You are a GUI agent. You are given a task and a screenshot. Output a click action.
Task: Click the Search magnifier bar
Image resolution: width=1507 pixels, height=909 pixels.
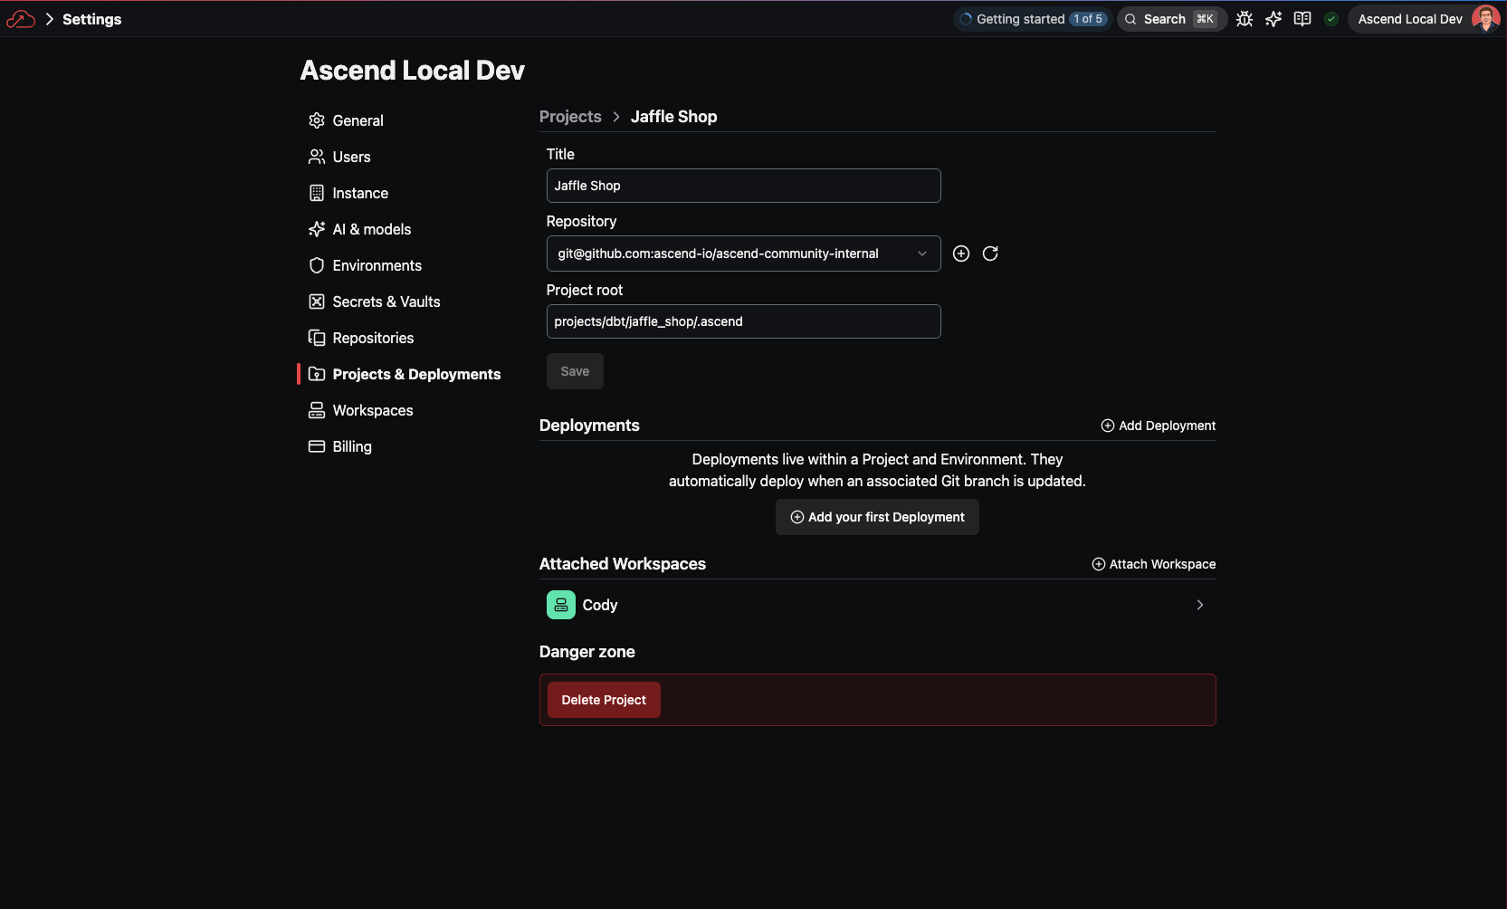click(1171, 18)
